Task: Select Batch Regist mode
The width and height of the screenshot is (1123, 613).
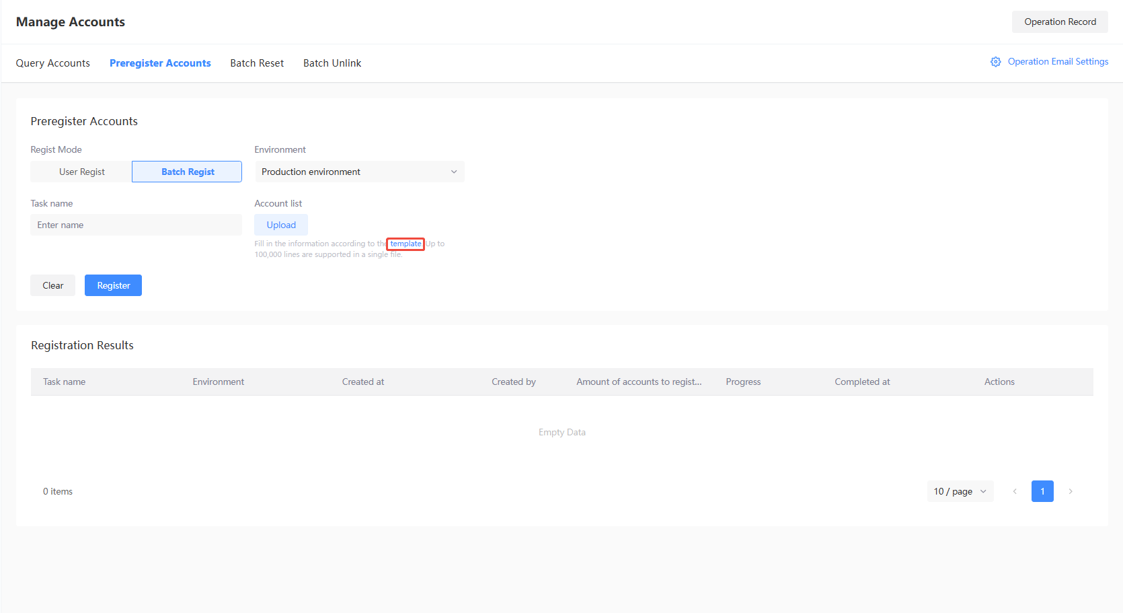Action: (x=187, y=172)
